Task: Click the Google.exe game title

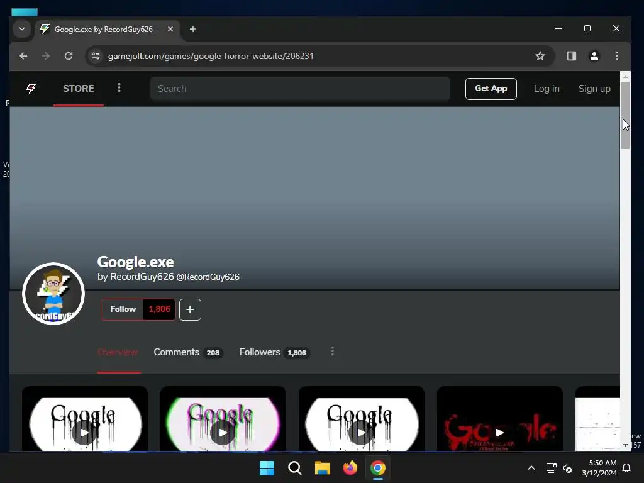Action: (136, 262)
